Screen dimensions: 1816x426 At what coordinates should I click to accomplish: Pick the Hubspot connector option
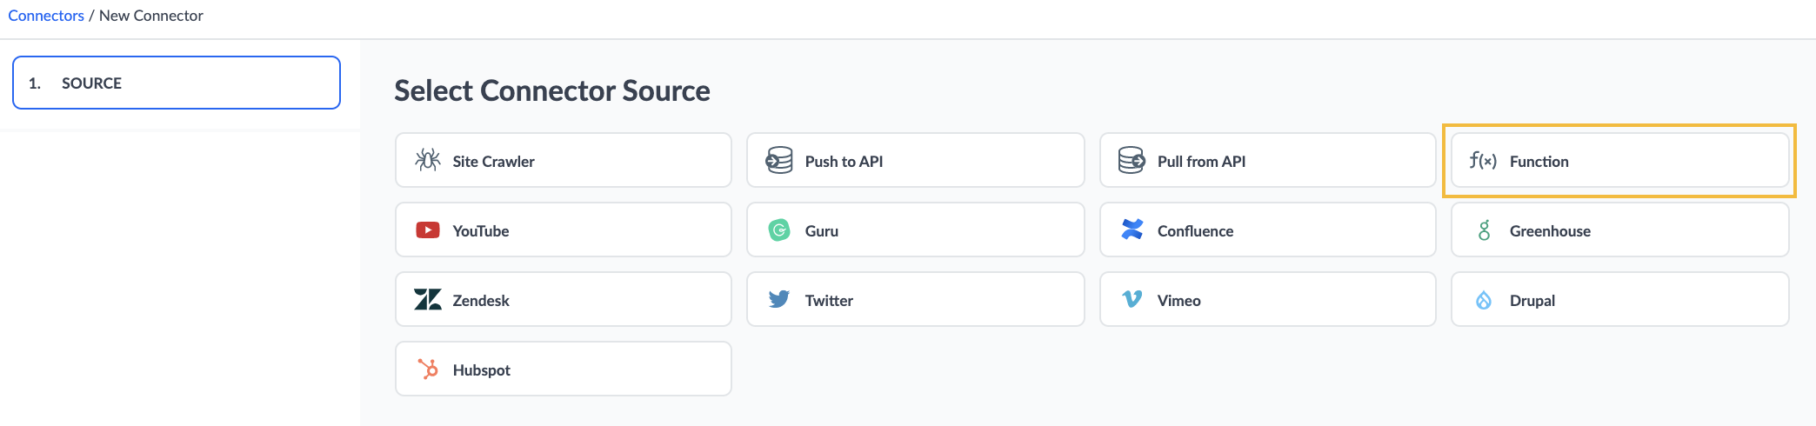click(x=564, y=369)
